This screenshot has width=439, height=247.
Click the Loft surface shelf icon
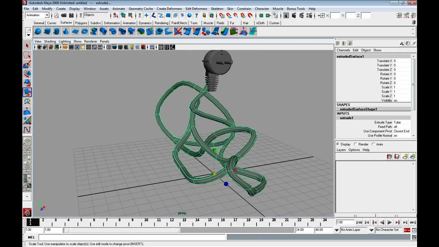point(103,32)
